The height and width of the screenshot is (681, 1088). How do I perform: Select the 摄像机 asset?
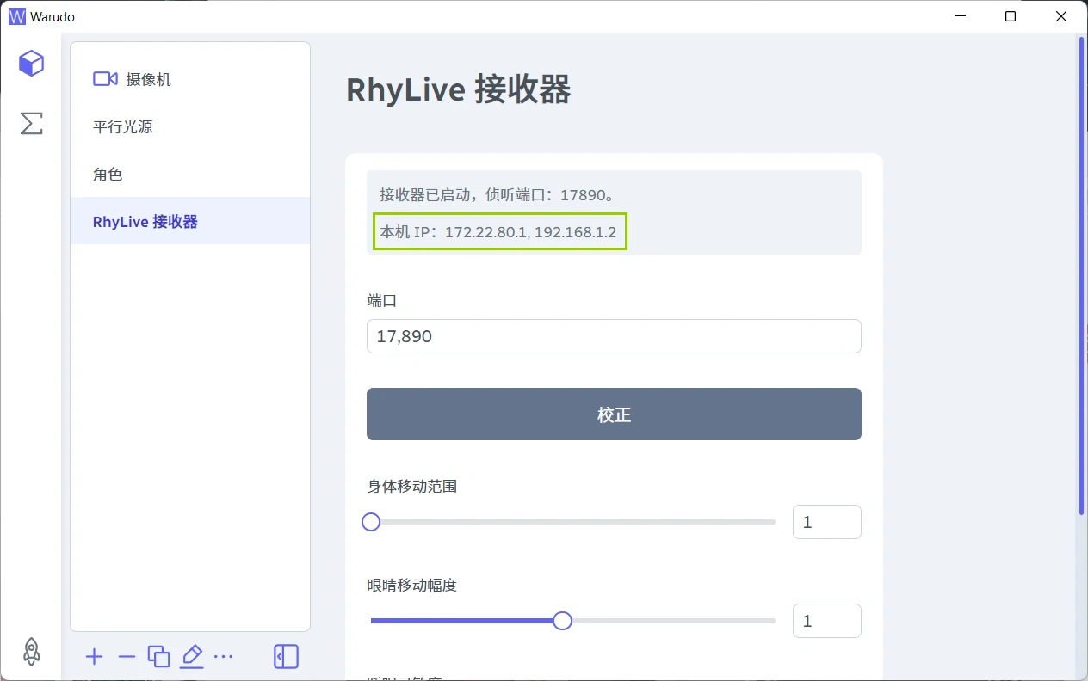click(x=190, y=79)
